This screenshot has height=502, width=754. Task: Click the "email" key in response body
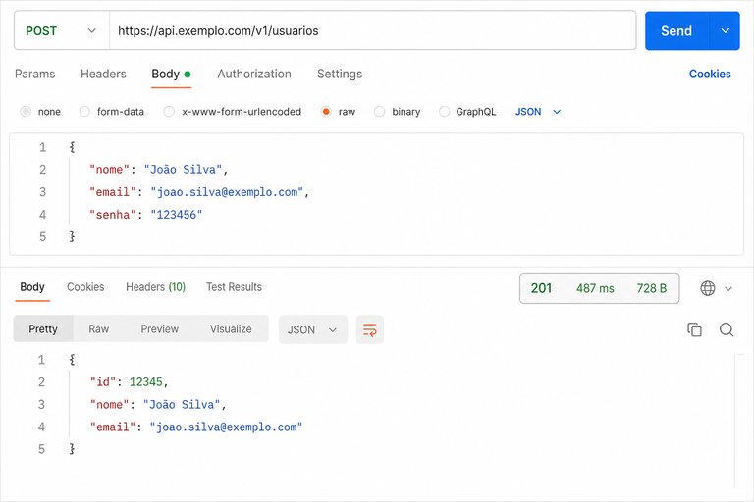(113, 427)
